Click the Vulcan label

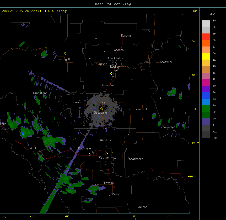pos(142,207)
